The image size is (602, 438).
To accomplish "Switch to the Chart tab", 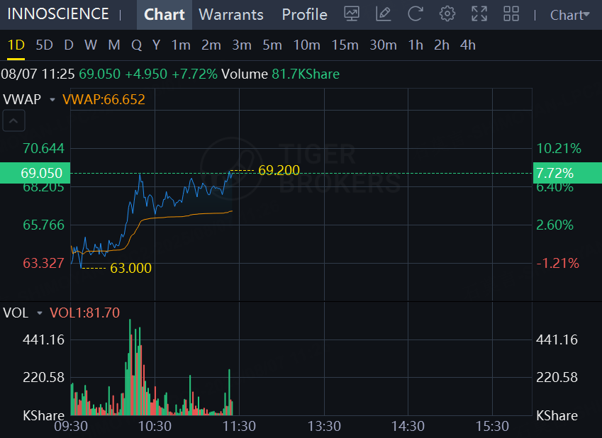I will (x=165, y=15).
